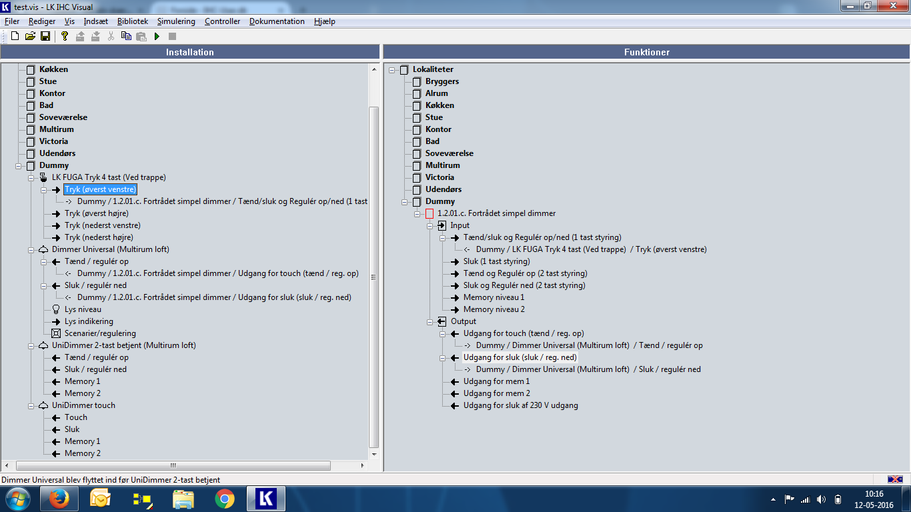Image resolution: width=911 pixels, height=512 pixels.
Task: Select LK FUGA Tryk 4 tast hand icon
Action: click(x=43, y=177)
